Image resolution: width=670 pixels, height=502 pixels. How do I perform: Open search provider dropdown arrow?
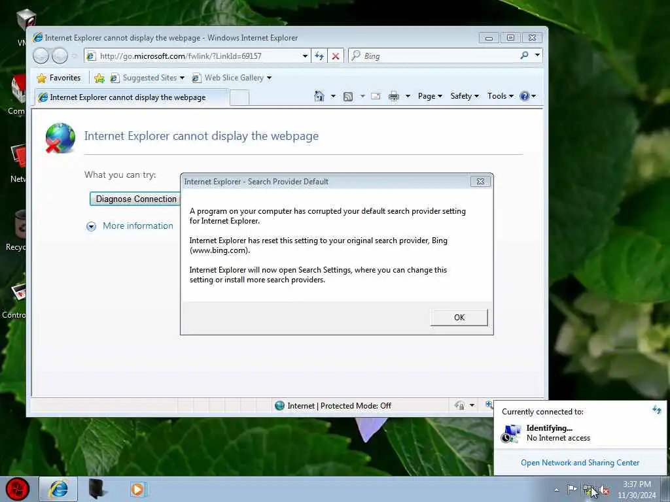point(537,56)
